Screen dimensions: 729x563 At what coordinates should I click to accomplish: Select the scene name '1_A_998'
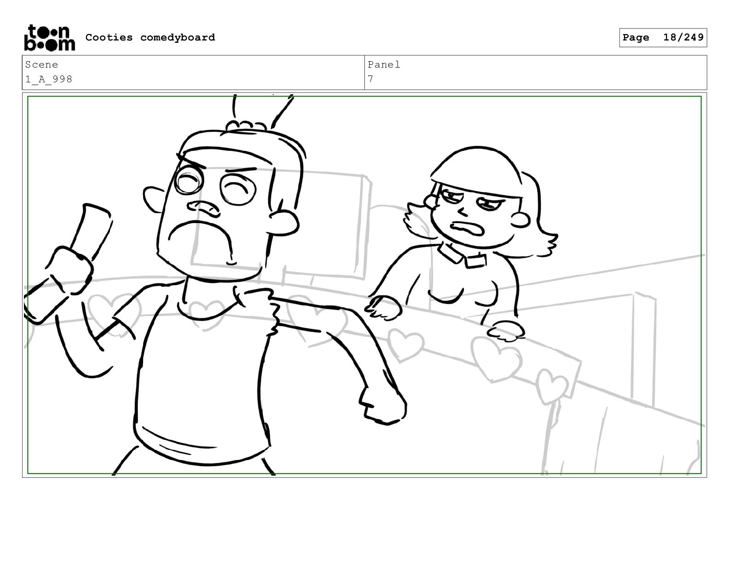point(49,79)
